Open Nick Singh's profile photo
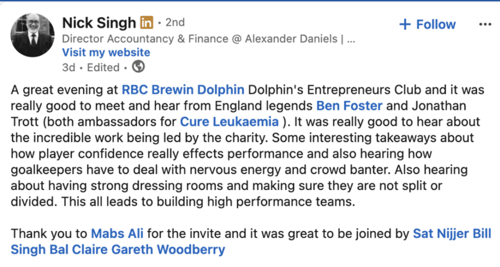Viewport: 500px width, 267px height. click(33, 35)
